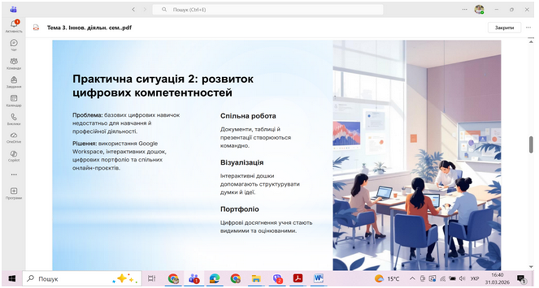
Task: Click the Закрити button to close the file
Action: point(504,27)
